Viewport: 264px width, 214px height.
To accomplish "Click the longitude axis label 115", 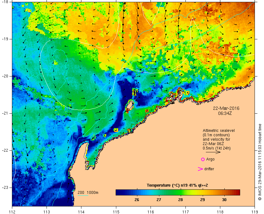I will pos(116,212).
